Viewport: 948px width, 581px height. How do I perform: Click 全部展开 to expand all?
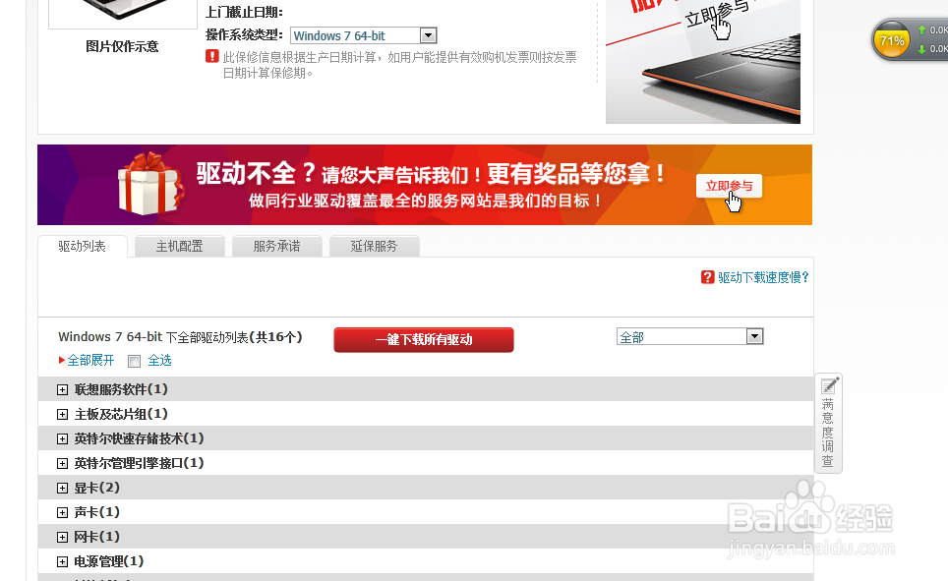pos(90,361)
